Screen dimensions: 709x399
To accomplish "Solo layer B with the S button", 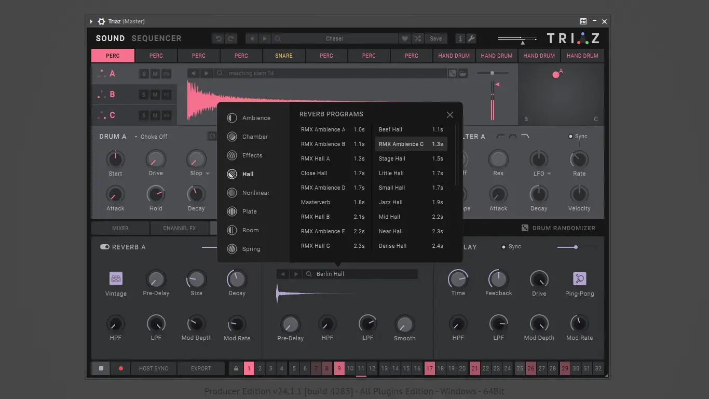I will coord(144,95).
